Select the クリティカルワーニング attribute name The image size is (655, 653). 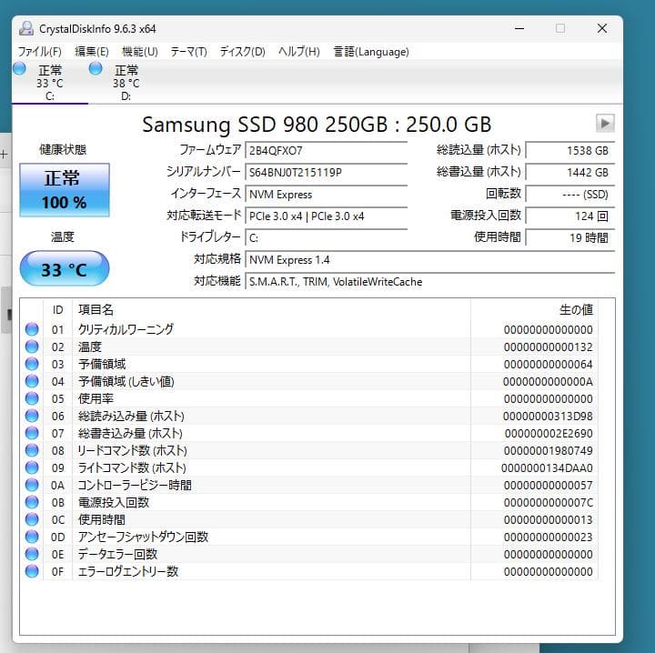click(126, 329)
